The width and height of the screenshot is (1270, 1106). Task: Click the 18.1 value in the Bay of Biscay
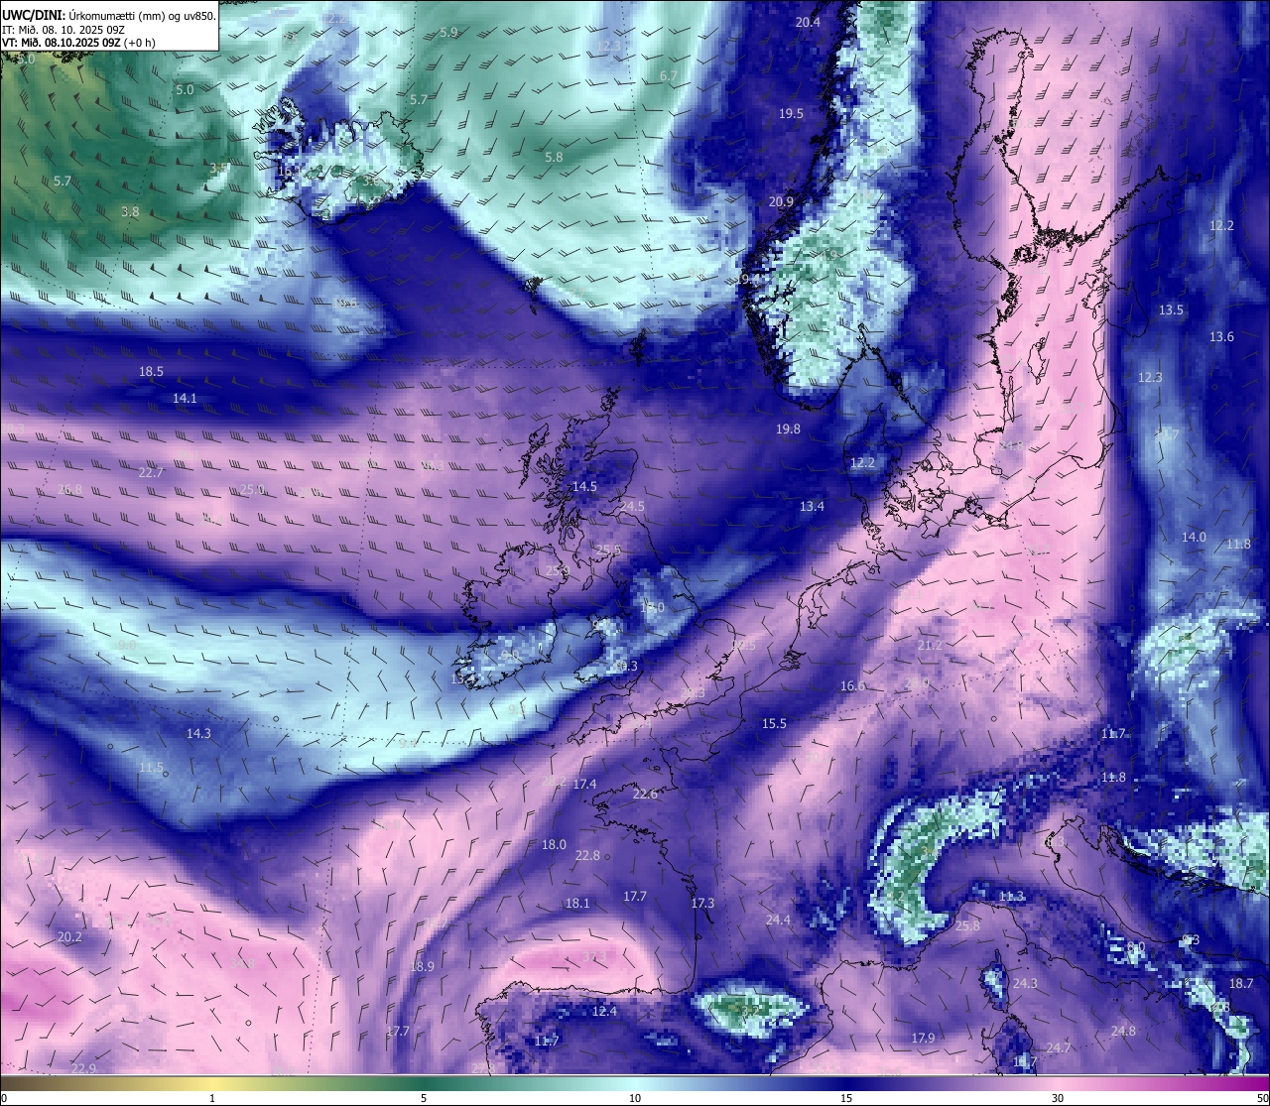pyautogui.click(x=577, y=903)
